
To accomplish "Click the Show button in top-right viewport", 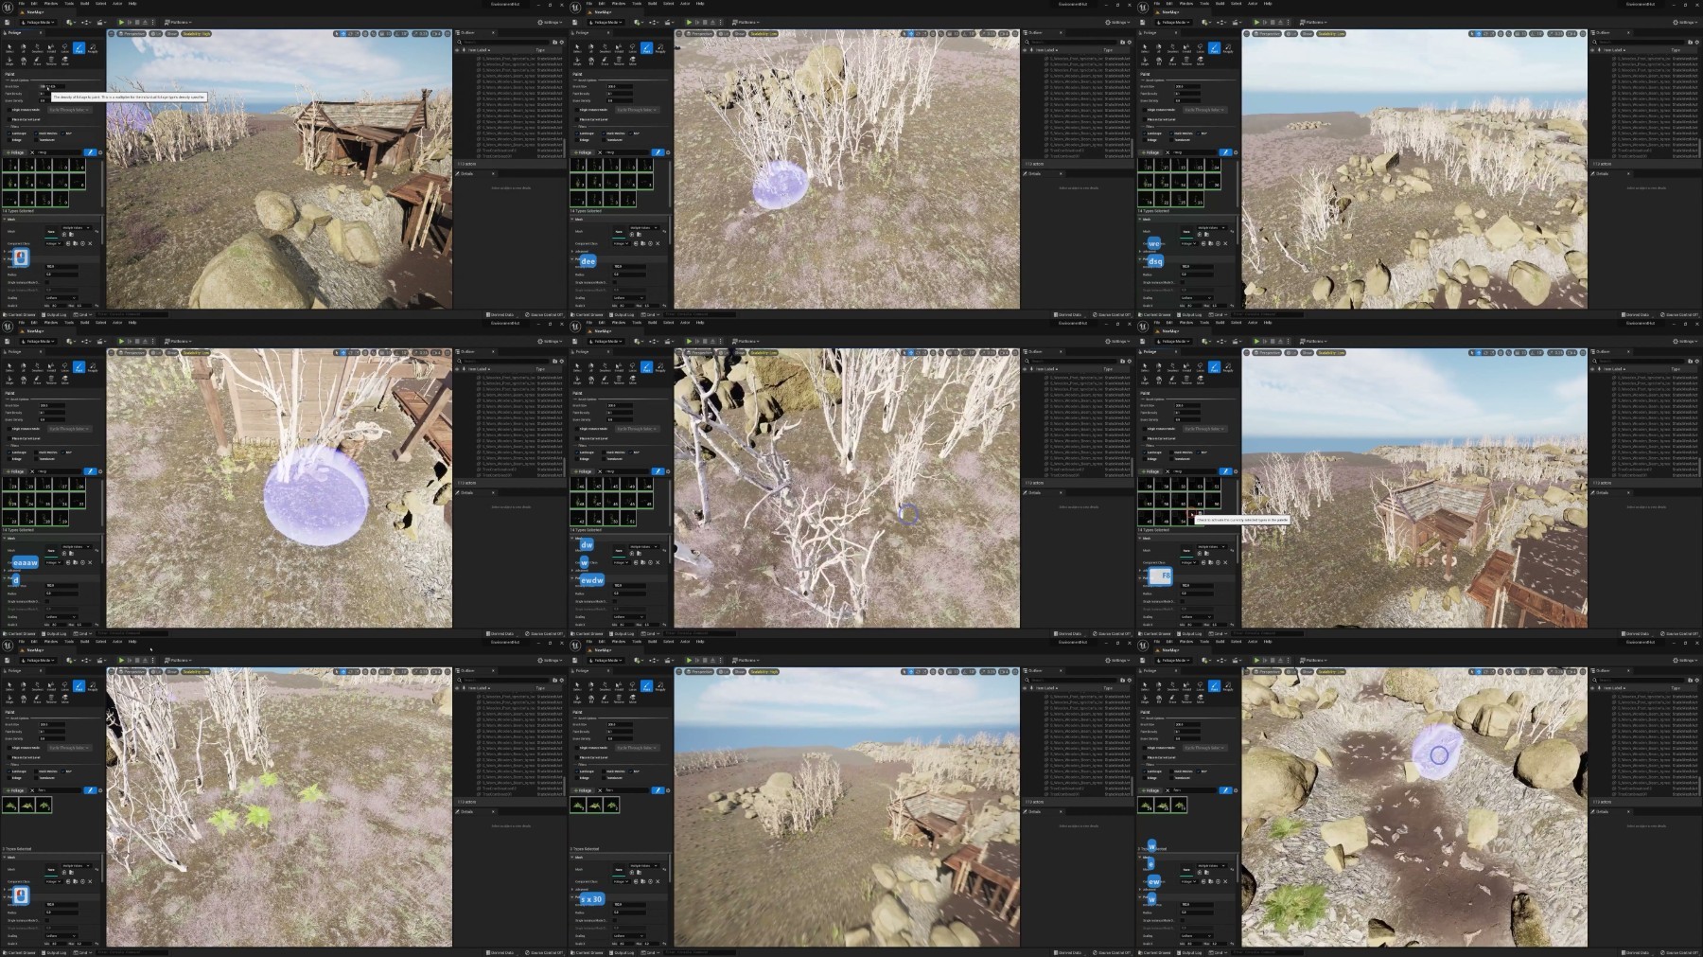I will click(1307, 33).
